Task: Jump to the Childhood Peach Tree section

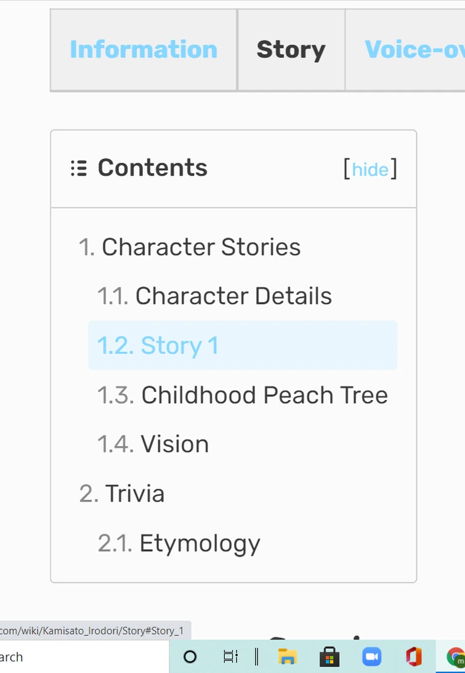Action: [264, 395]
